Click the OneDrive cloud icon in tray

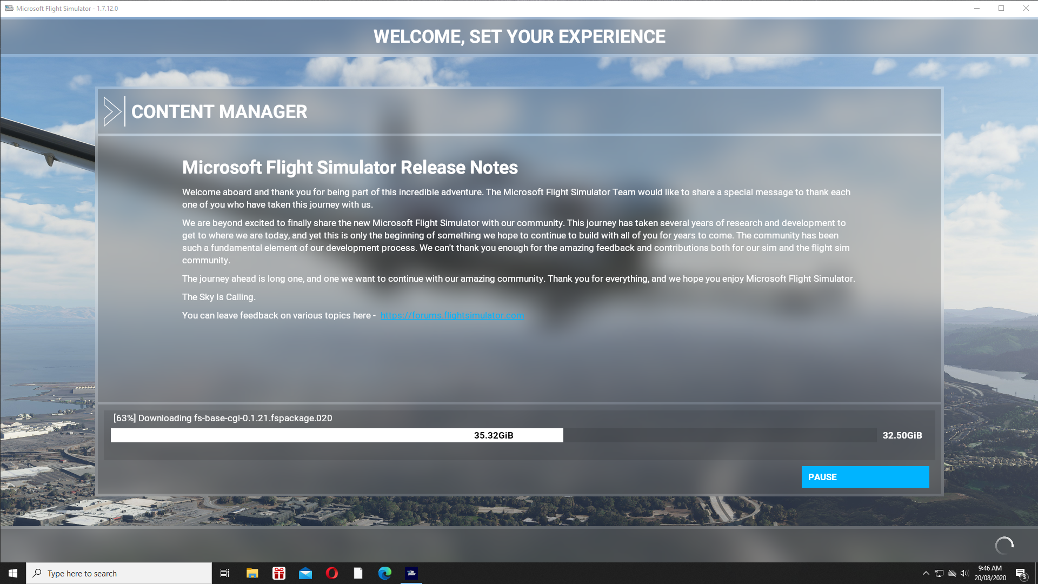pyautogui.click(x=951, y=573)
